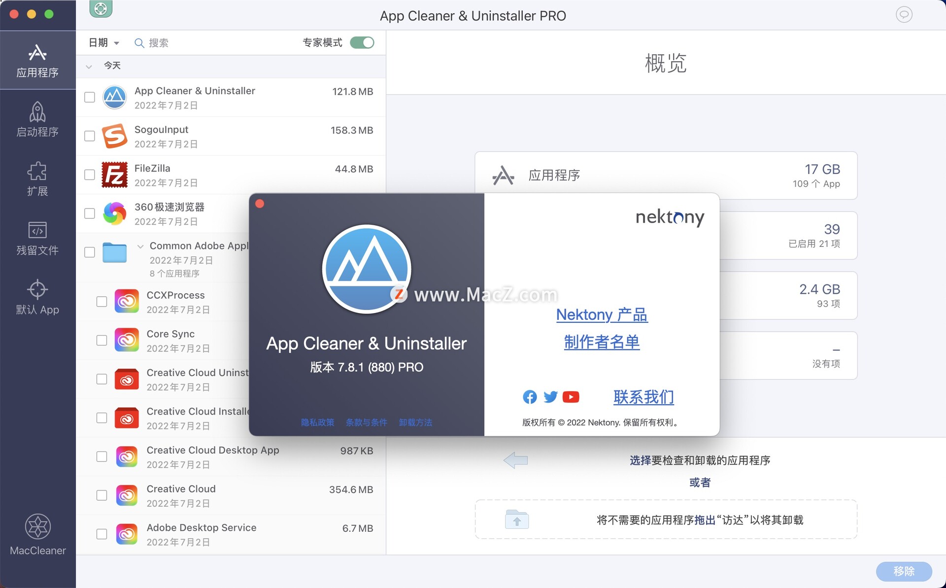946x588 pixels.
Task: Collapse the Common Adobe Applications group
Action: [x=140, y=246]
